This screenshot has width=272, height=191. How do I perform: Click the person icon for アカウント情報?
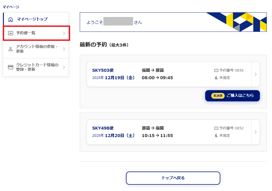click(x=10, y=49)
